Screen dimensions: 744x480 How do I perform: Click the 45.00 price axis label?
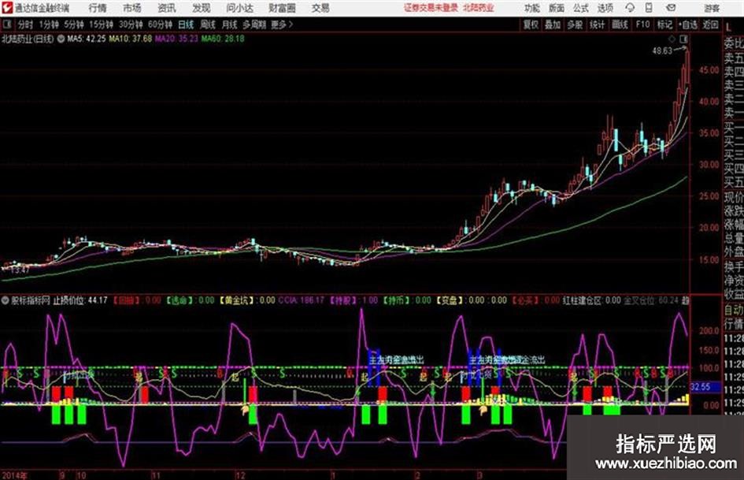click(709, 70)
